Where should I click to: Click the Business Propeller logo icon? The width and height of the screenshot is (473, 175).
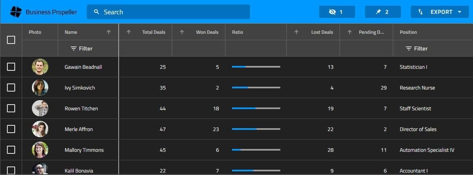coord(16,12)
